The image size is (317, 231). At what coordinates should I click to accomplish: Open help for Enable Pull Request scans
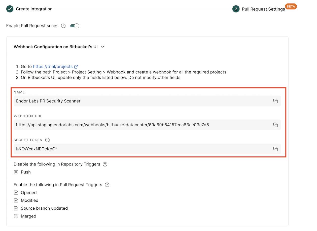(63, 26)
